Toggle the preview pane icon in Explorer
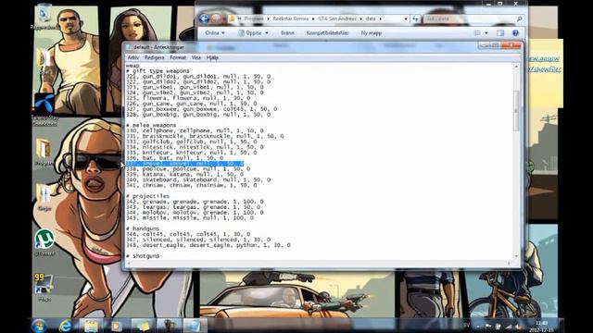The width and height of the screenshot is (593, 333). [x=500, y=33]
